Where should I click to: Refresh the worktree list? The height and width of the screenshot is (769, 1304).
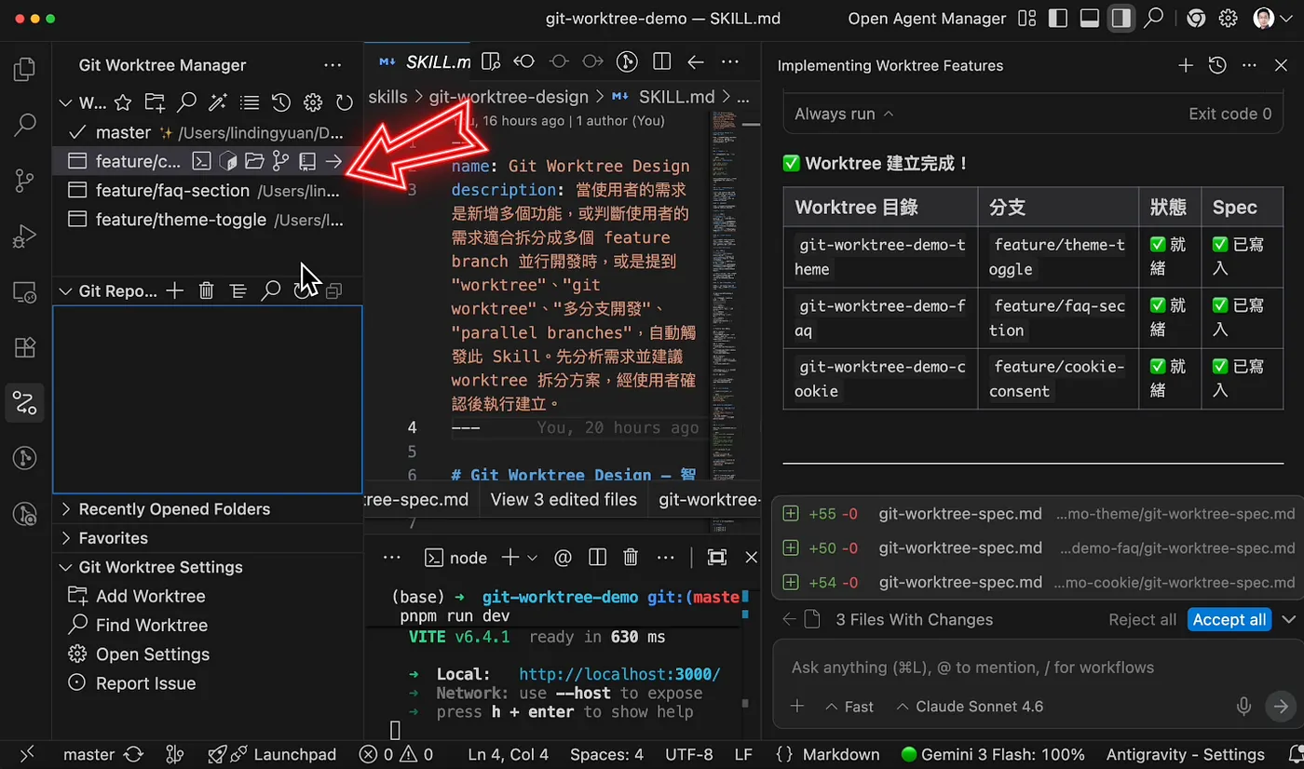click(345, 102)
